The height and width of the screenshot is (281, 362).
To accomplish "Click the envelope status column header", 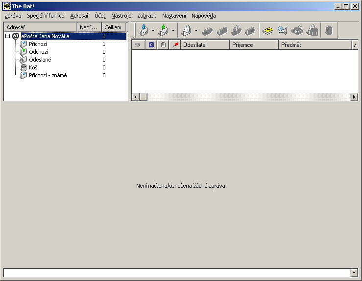I will click(x=138, y=44).
